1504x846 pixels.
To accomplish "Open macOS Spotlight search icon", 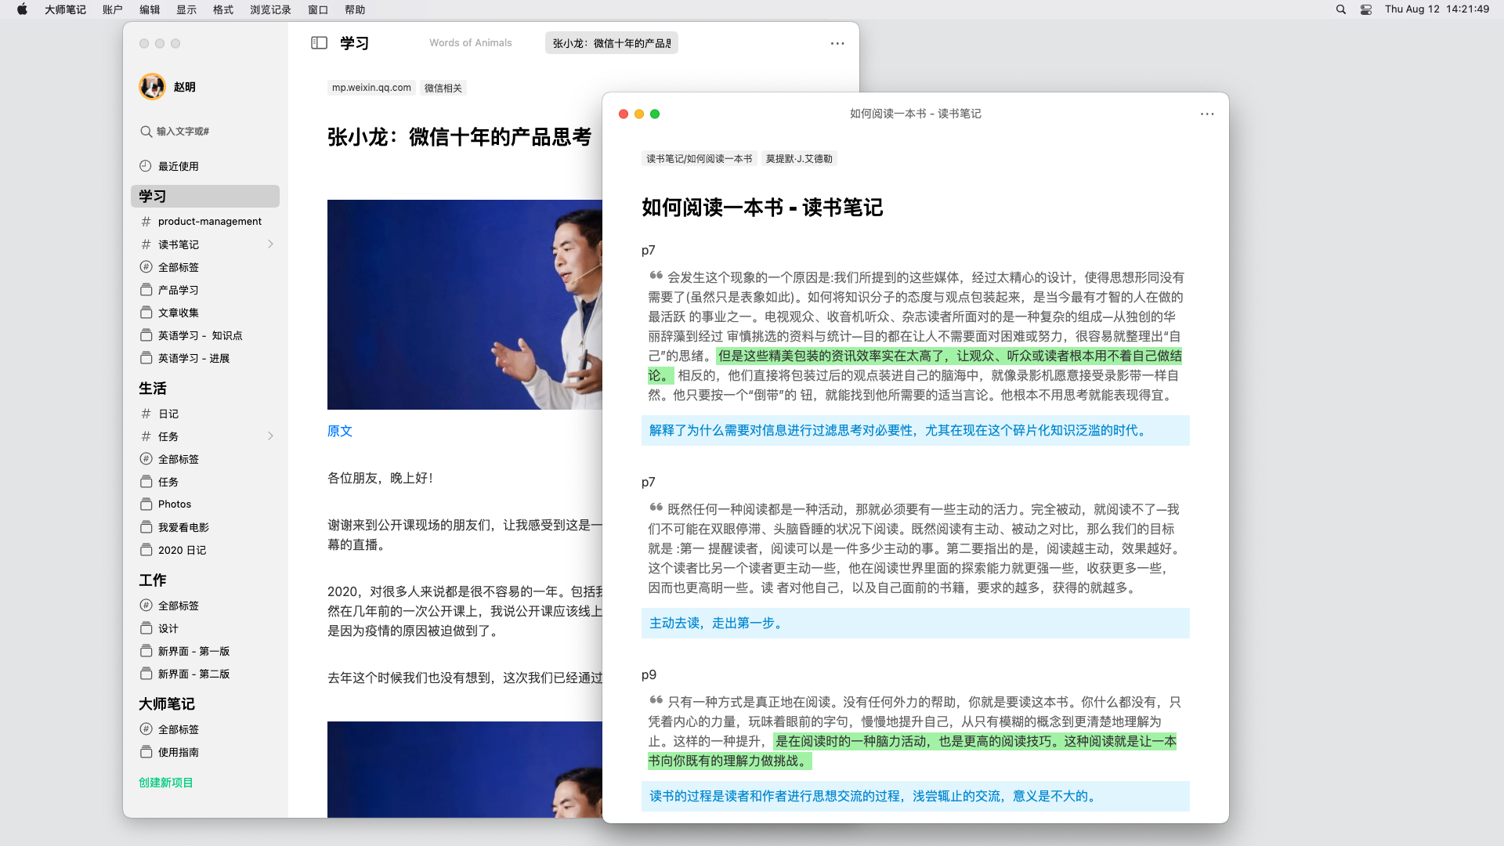I will point(1341,9).
